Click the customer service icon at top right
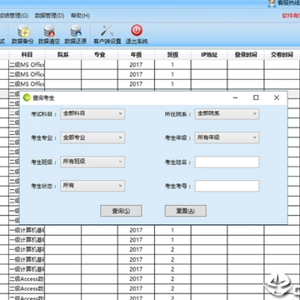Screen dimensions: 300x300 272,3
